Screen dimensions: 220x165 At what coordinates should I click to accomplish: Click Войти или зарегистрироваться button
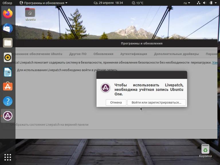[156, 103]
